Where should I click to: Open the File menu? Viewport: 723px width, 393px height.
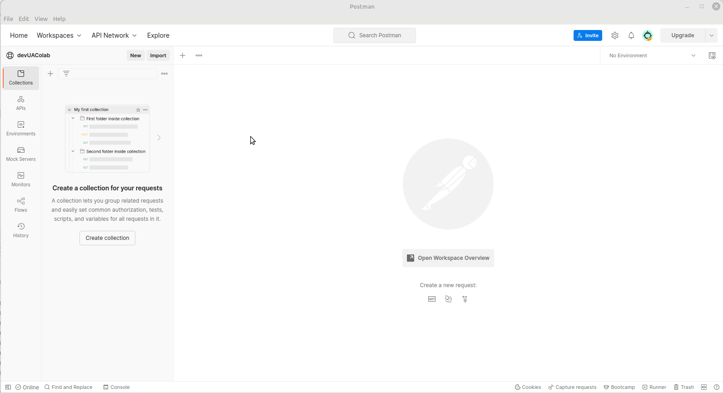point(8,19)
